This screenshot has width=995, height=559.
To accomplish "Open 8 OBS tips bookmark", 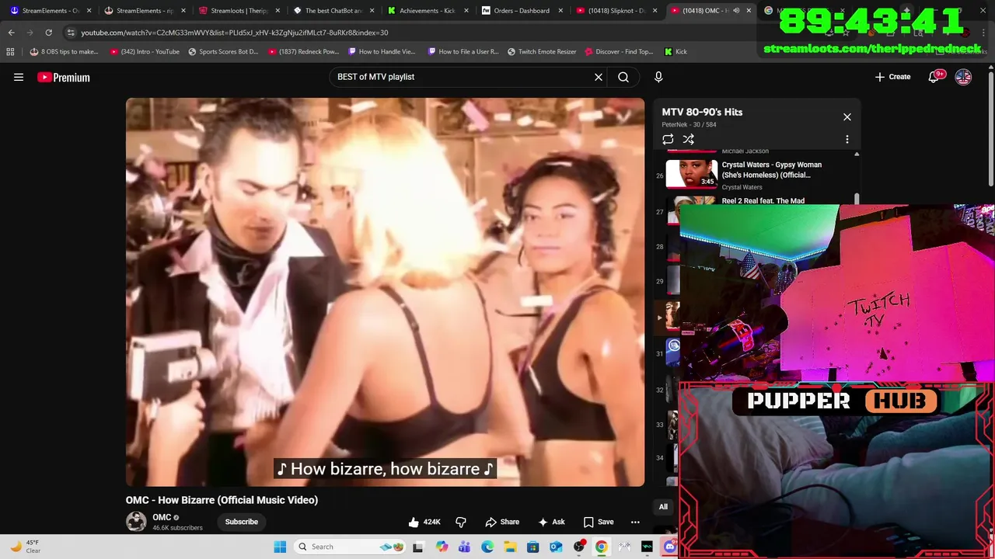I will [x=64, y=52].
